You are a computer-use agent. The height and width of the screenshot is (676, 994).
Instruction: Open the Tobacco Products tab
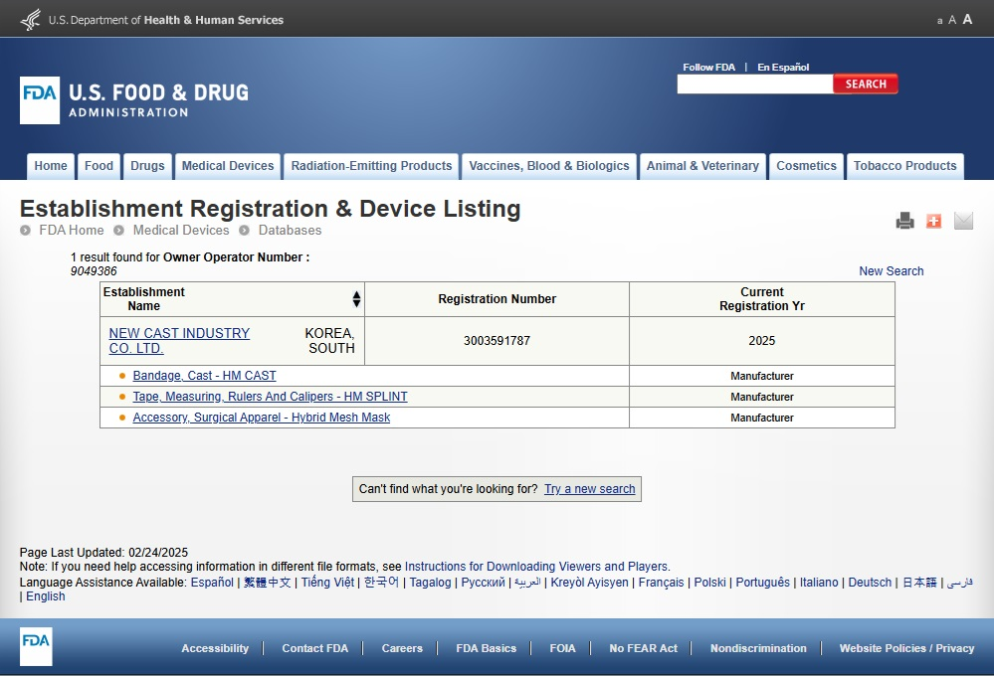(x=904, y=166)
